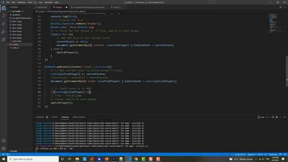Switch to the OUTPUT panel tab
The width and height of the screenshot is (288, 162).
point(54,117)
